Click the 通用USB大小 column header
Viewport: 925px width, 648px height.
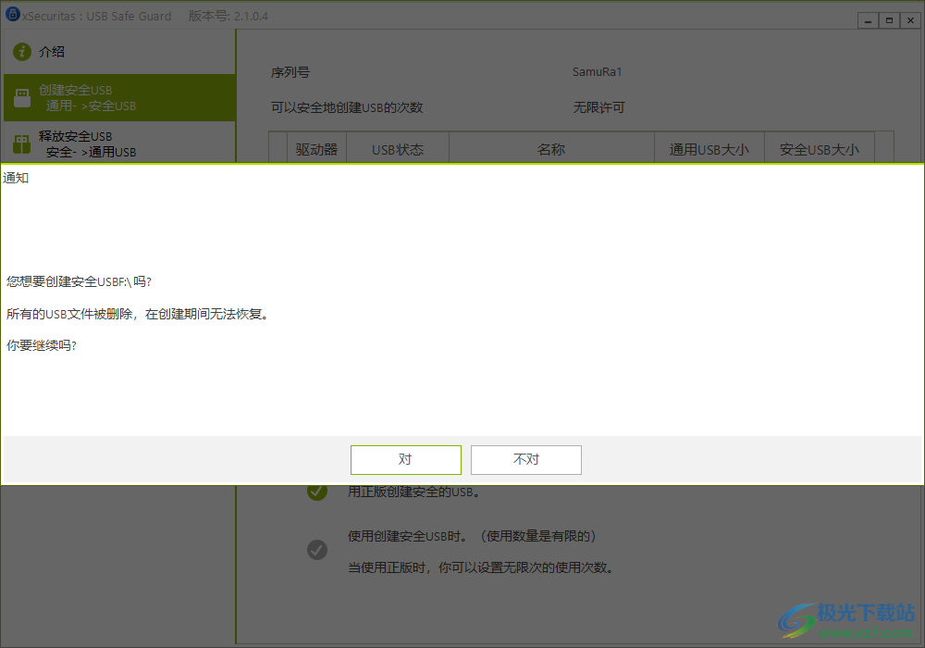[x=709, y=147]
